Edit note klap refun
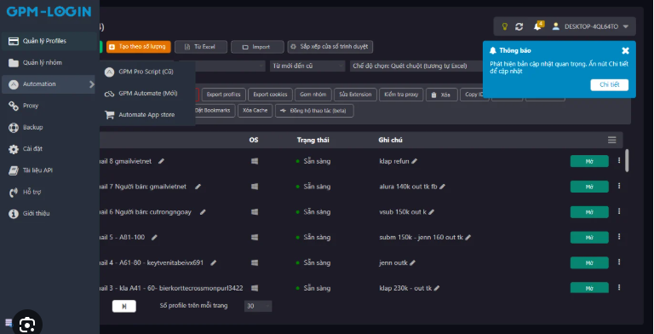This screenshot has height=334, width=654. tap(414, 161)
